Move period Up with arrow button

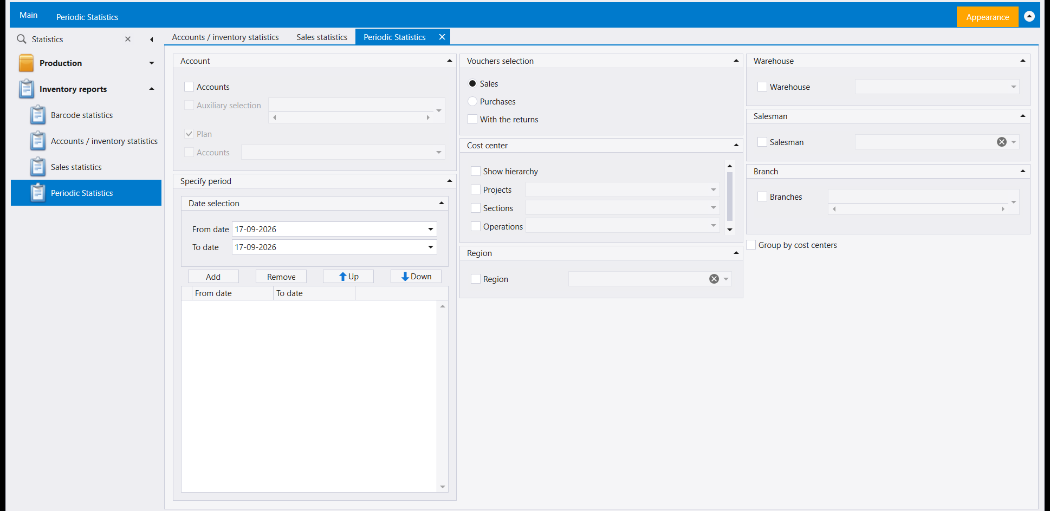click(x=348, y=277)
